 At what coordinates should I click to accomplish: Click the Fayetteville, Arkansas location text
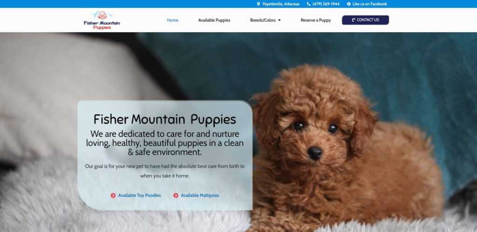pyautogui.click(x=281, y=4)
